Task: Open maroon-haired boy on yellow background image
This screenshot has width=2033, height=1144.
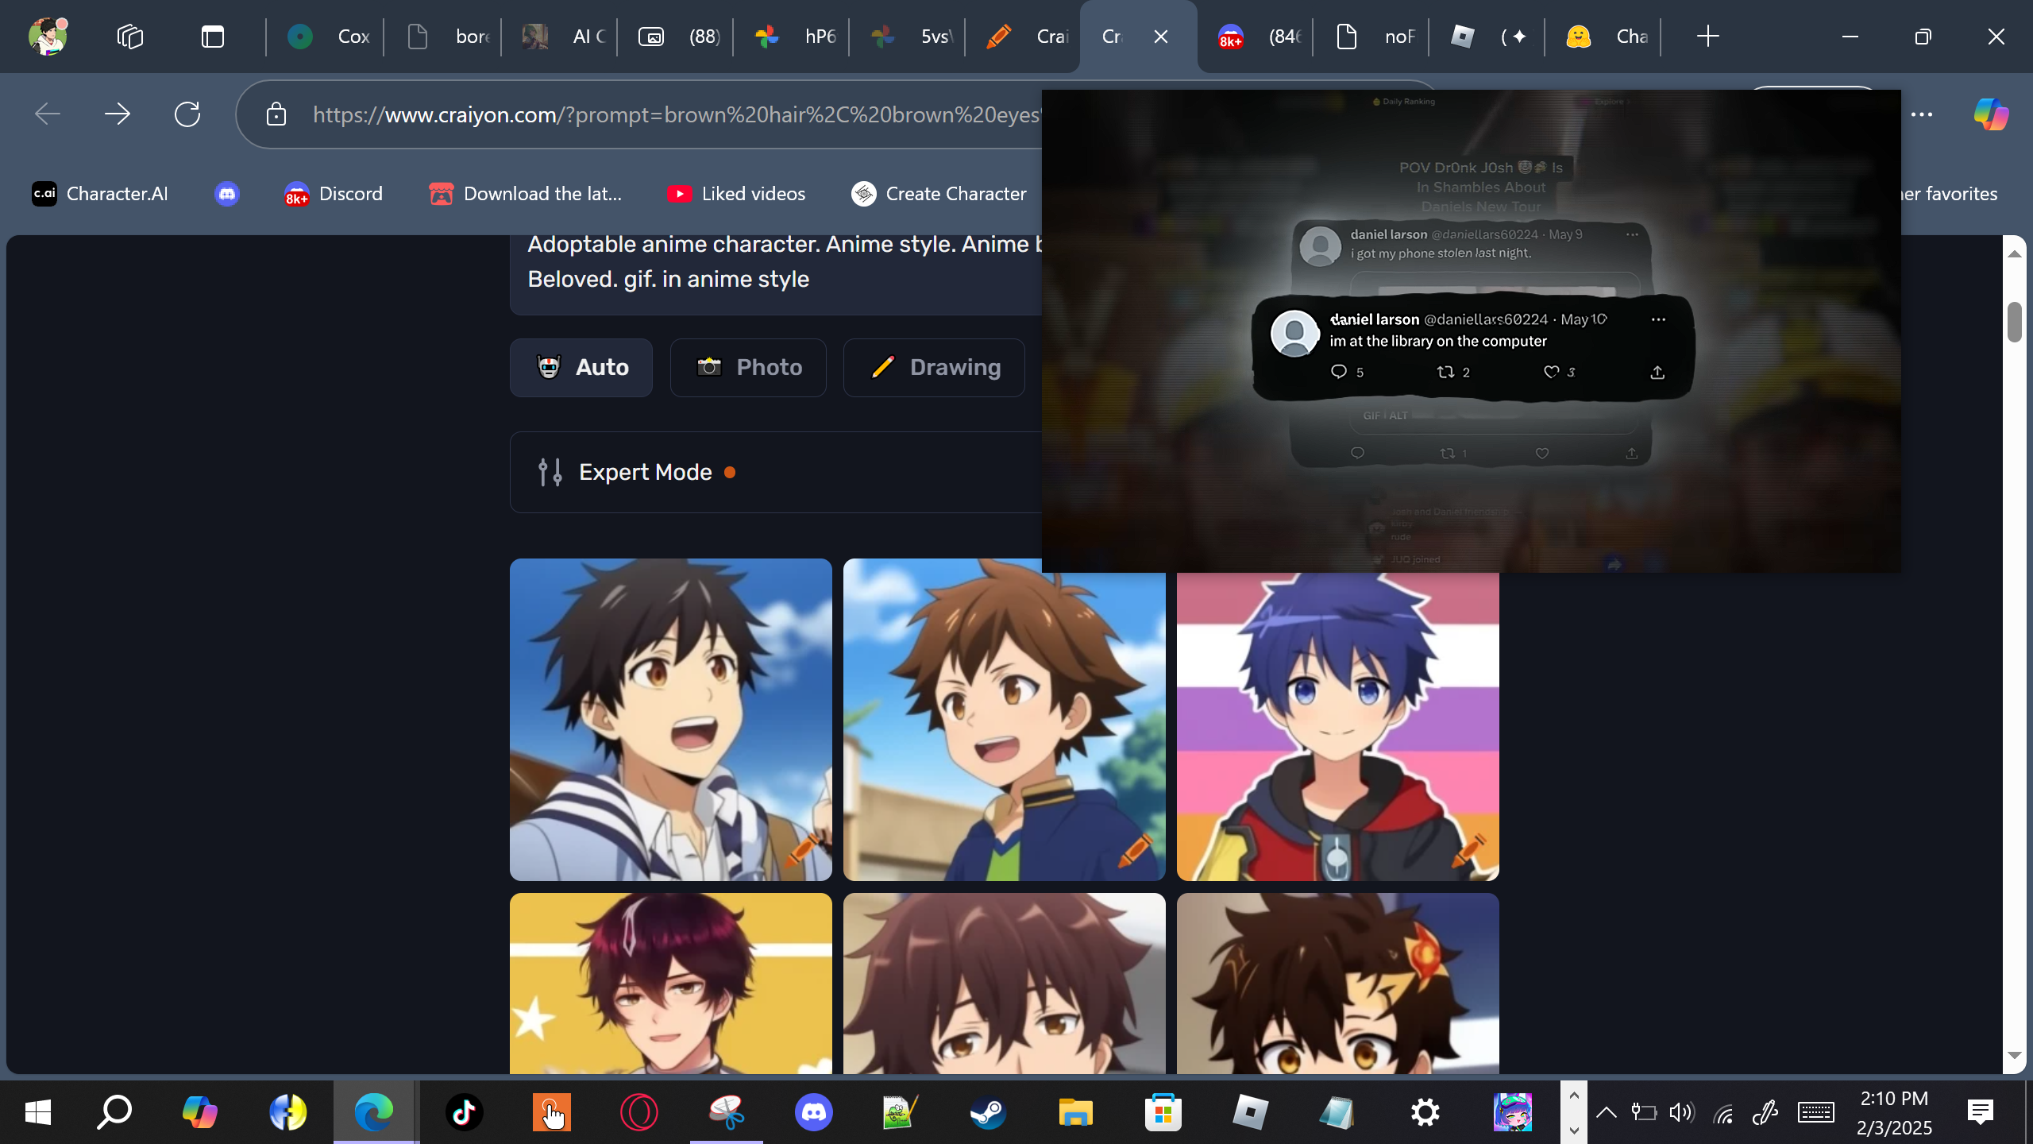Action: (x=671, y=984)
